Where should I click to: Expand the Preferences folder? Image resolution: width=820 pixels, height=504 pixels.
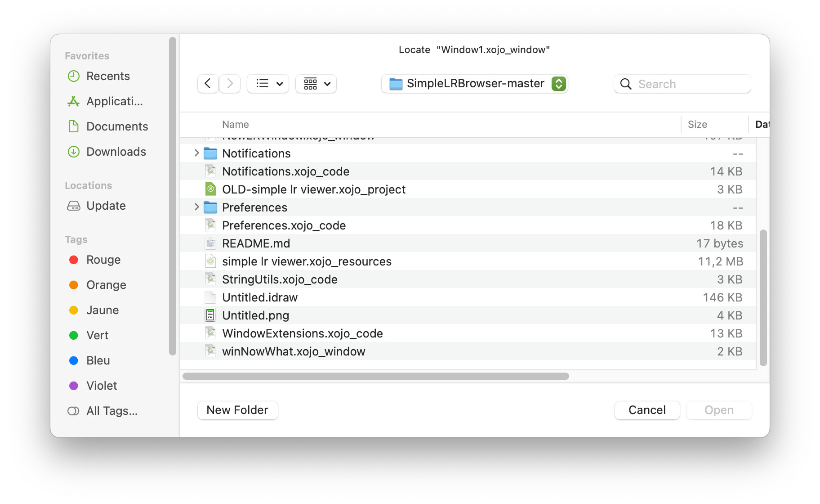[196, 207]
